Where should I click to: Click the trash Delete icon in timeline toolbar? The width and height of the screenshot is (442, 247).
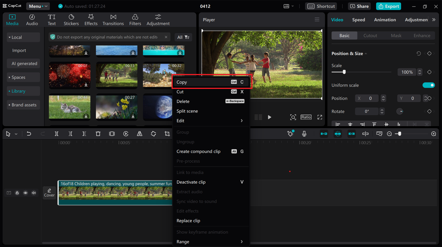click(x=98, y=134)
